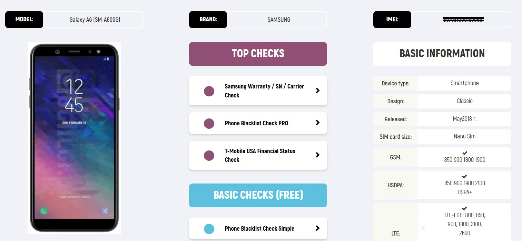The height and width of the screenshot is (241, 522).
Task: Click the redacted IMEI number field
Action: [x=463, y=20]
